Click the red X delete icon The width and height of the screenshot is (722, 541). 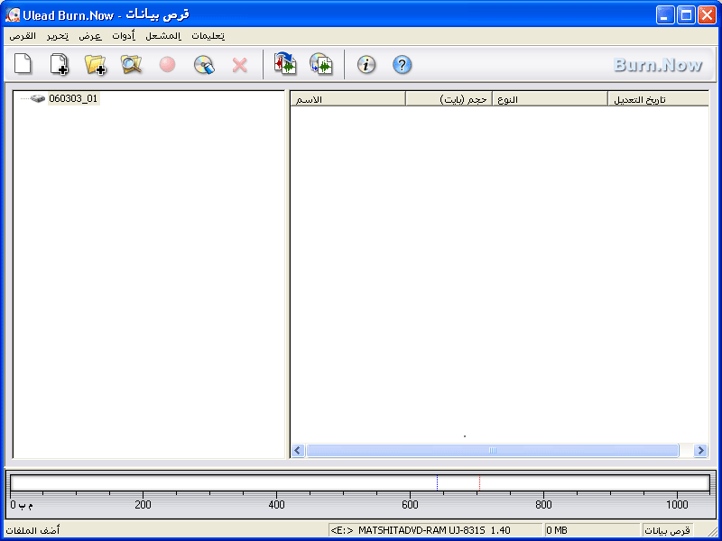240,65
